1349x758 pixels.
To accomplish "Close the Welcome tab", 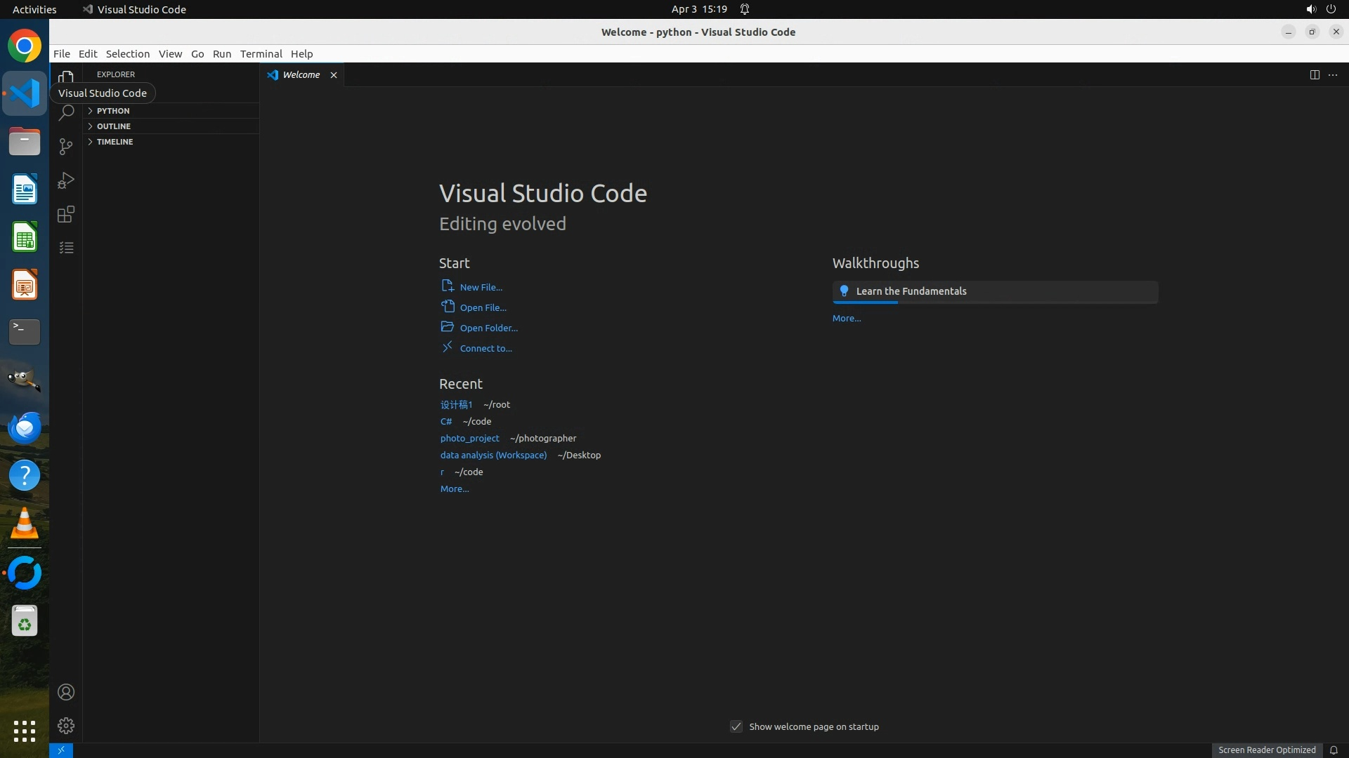I will [334, 75].
